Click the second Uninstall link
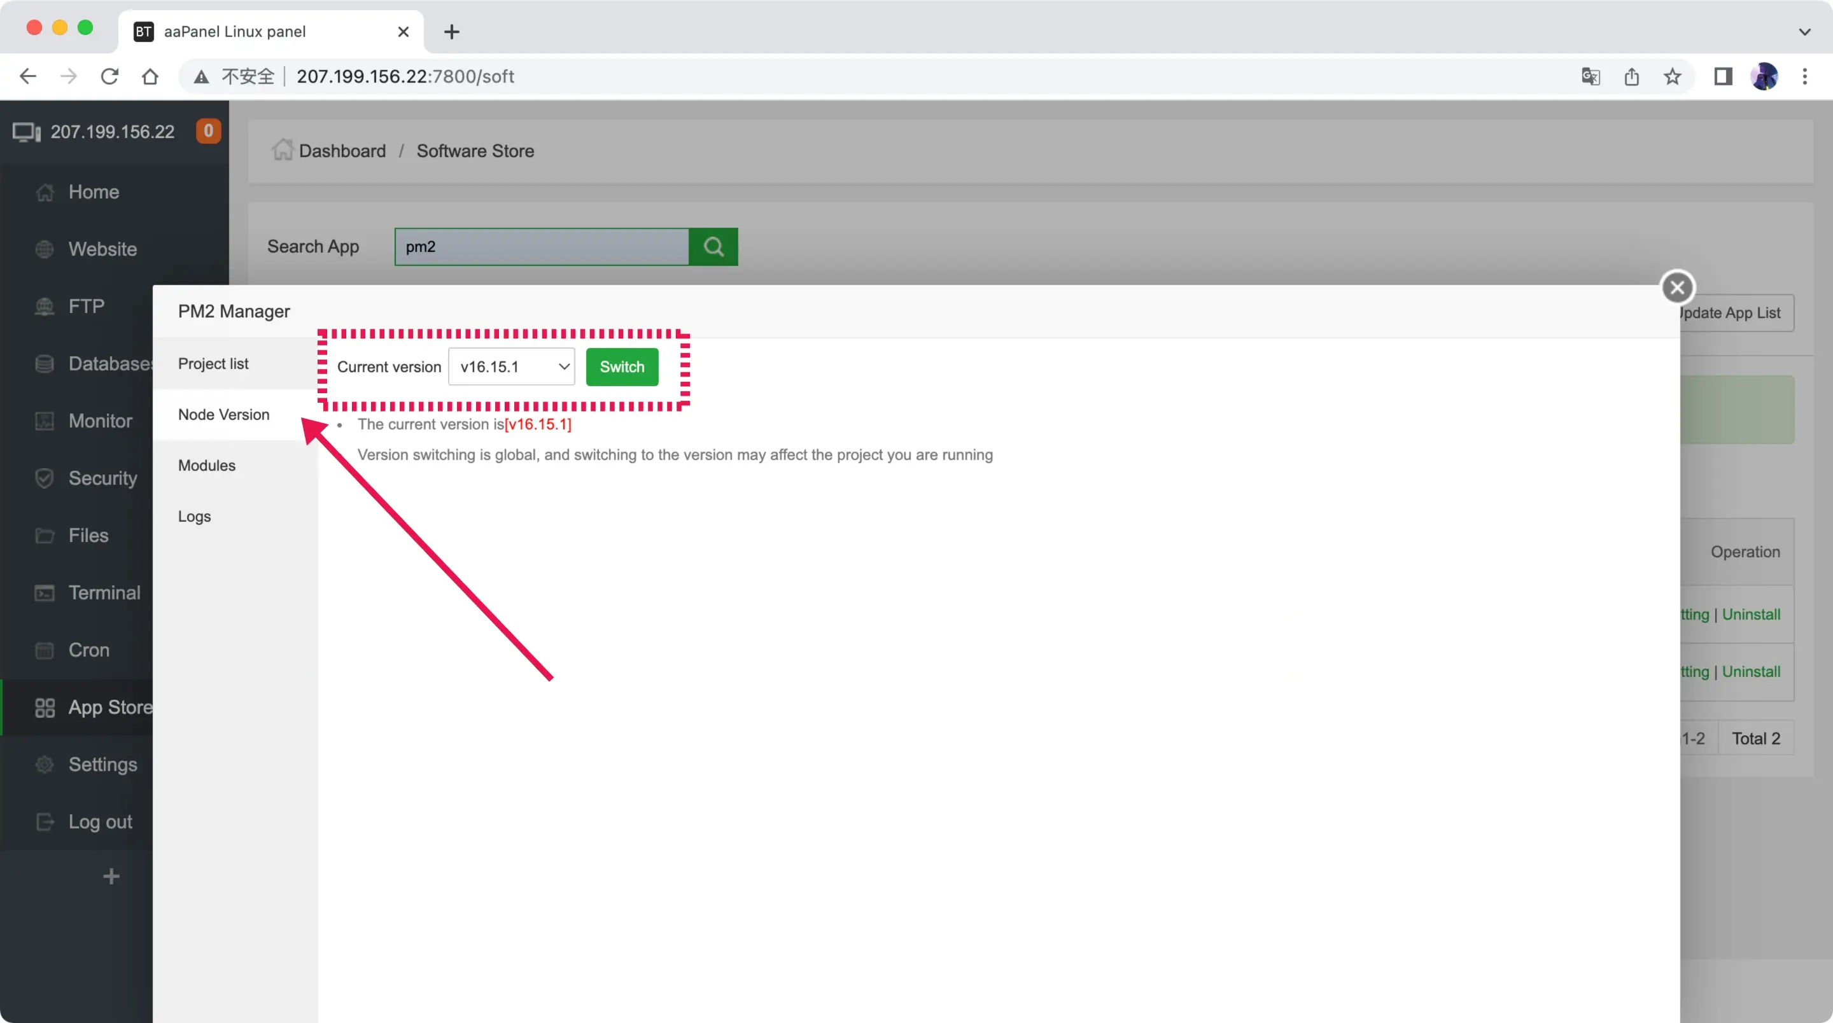1833x1023 pixels. click(1750, 672)
